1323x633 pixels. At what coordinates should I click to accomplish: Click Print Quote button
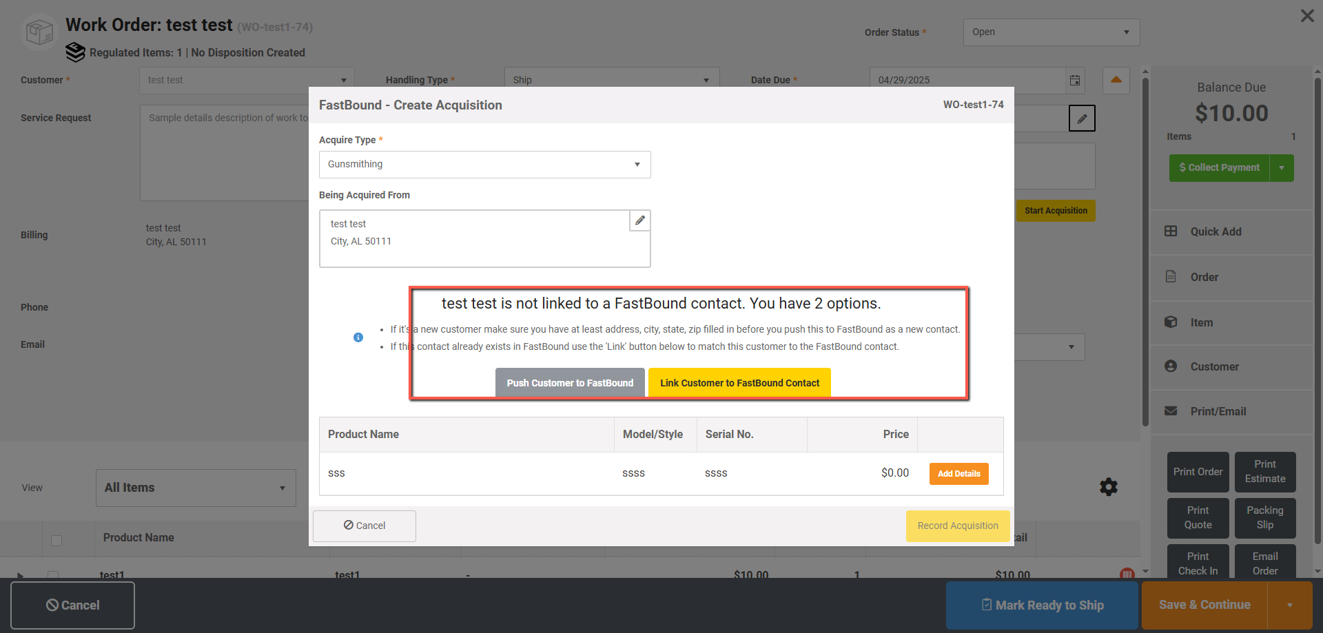1198,518
